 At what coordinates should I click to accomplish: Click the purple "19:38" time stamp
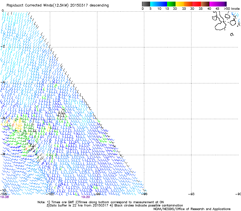pos(5,197)
